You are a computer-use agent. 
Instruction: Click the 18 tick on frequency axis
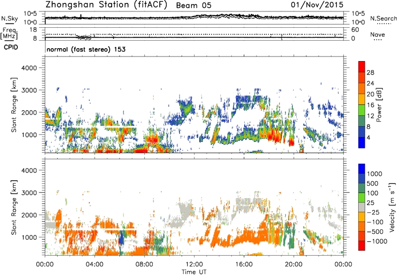coord(33,30)
